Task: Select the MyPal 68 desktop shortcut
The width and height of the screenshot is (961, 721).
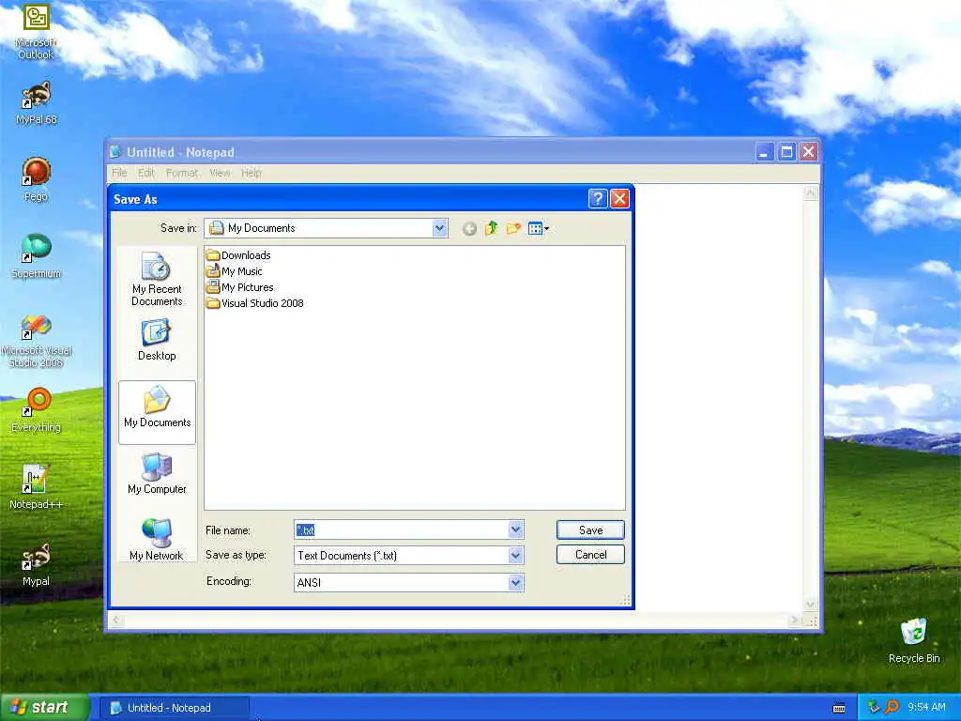Action: click(36, 102)
